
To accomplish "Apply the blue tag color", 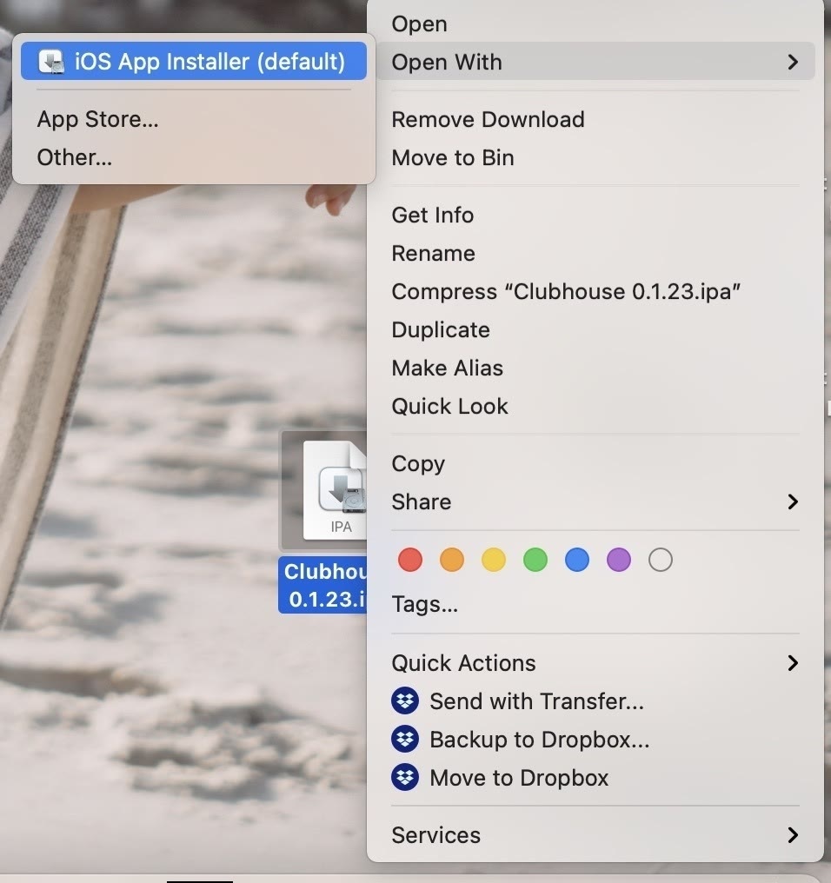I will pos(577,560).
